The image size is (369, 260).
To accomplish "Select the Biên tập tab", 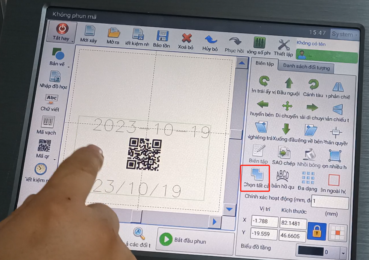I will pyautogui.click(x=264, y=63).
